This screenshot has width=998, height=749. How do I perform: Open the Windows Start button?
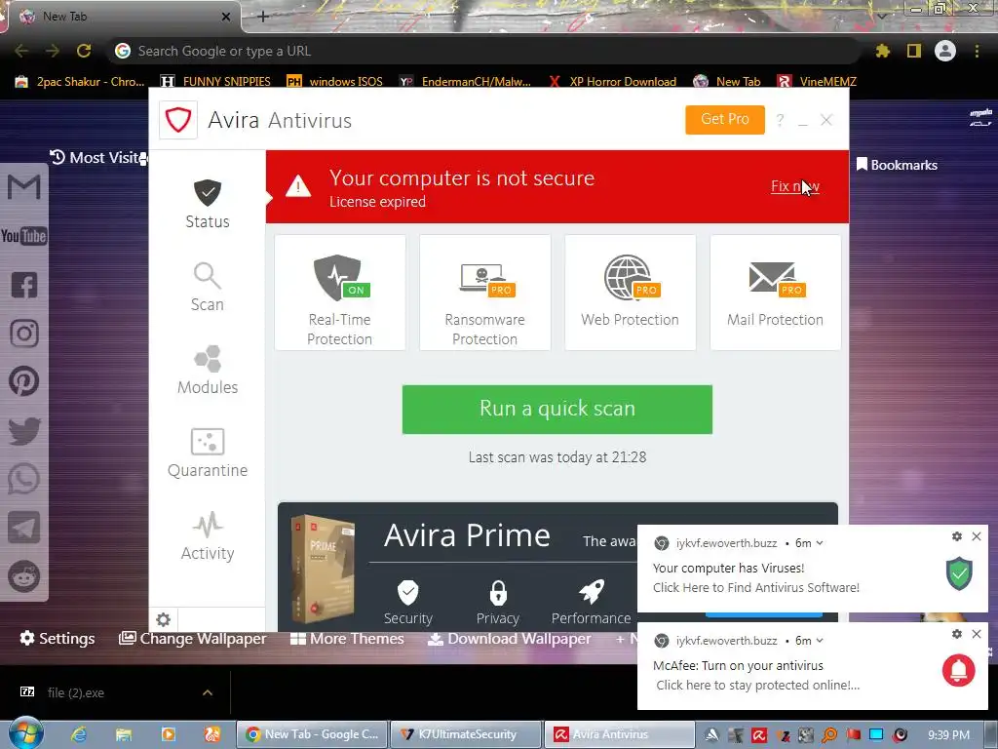click(25, 733)
